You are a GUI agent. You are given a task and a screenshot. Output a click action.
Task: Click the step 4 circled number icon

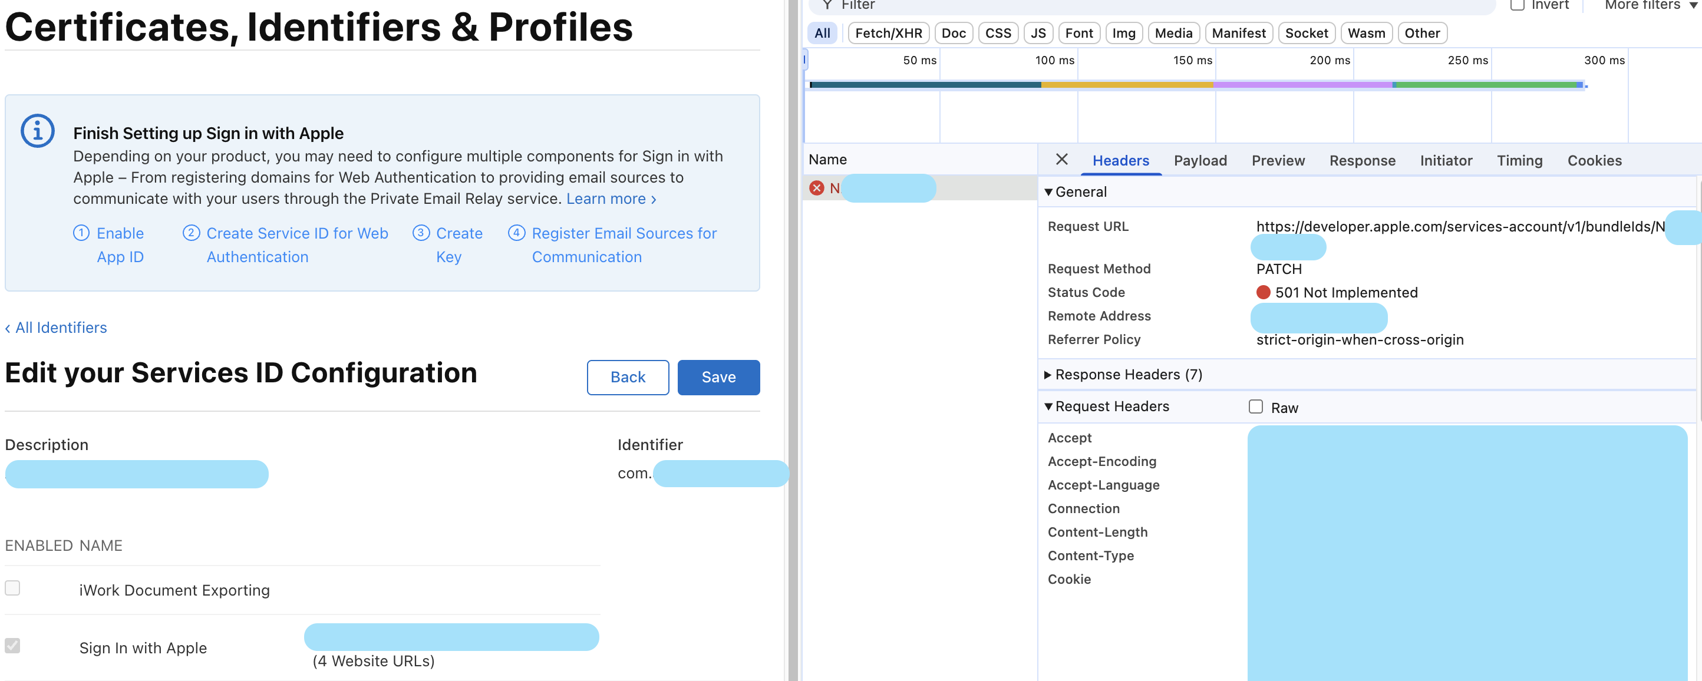tap(517, 233)
